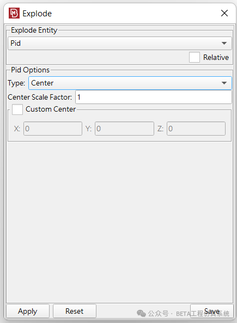Click the Custom Center label text
Viewport: 237px width, 323px height.
51,109
